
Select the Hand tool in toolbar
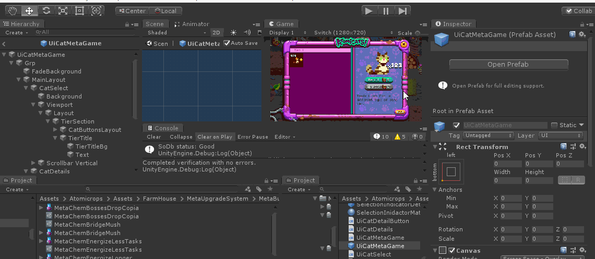(x=13, y=10)
